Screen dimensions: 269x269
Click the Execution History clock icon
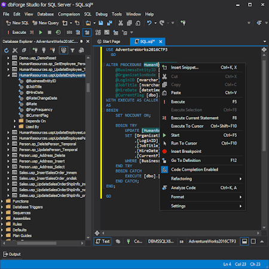click(x=58, y=32)
